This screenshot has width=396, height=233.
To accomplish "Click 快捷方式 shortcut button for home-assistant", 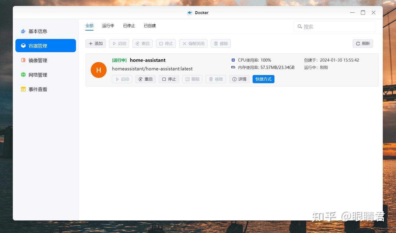I will pos(263,79).
